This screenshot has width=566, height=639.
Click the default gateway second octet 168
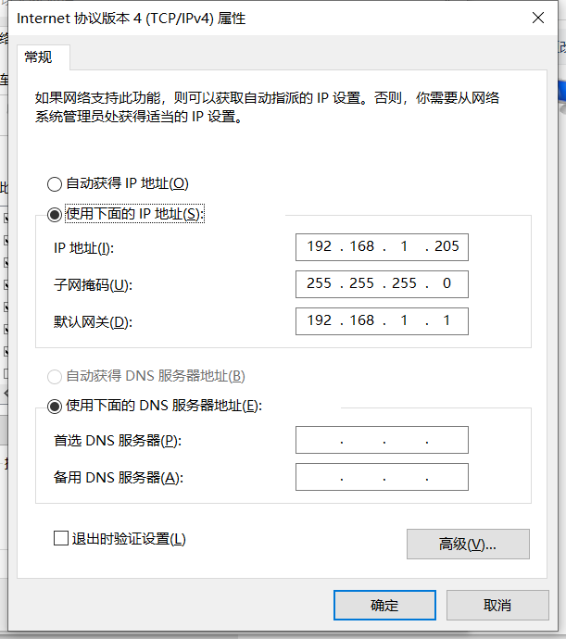pyautogui.click(x=361, y=320)
